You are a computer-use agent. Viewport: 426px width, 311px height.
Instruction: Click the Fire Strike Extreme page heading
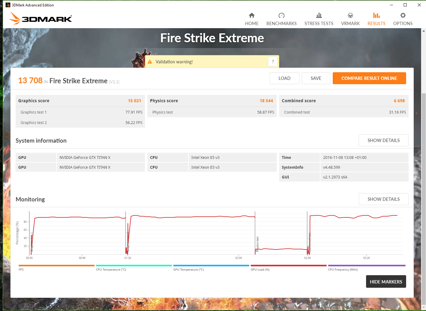pos(212,38)
